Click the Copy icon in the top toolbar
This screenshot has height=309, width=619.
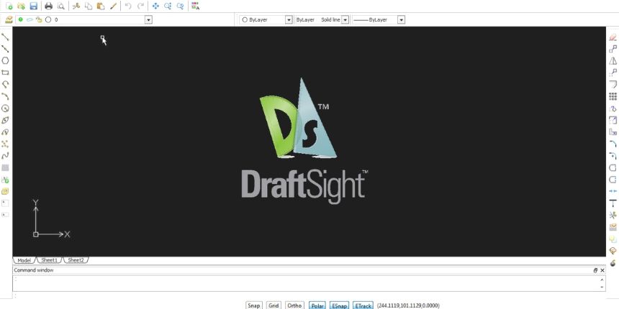[x=89, y=6]
